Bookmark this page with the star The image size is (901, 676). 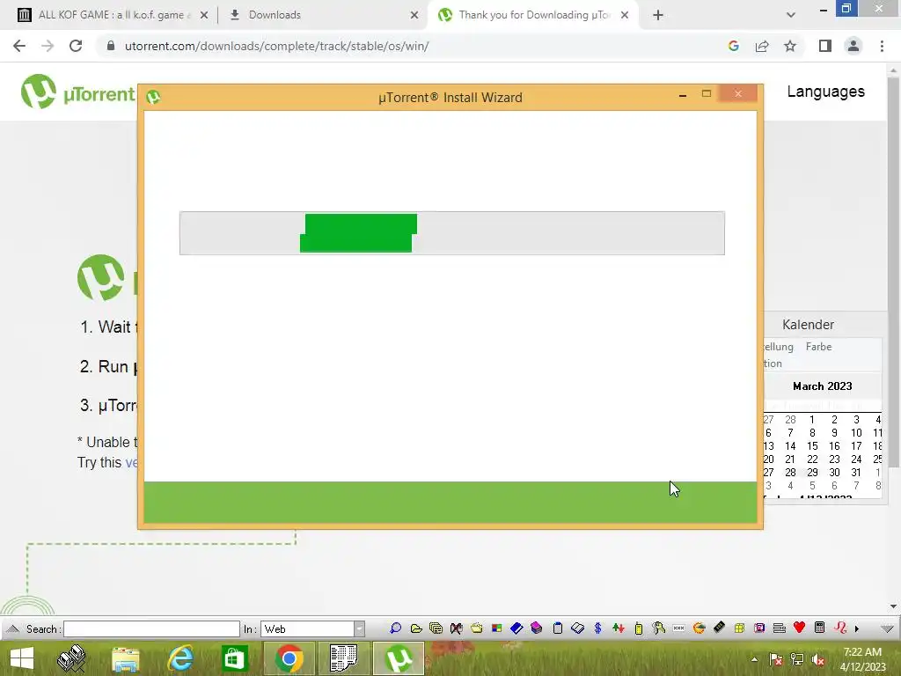pos(790,46)
